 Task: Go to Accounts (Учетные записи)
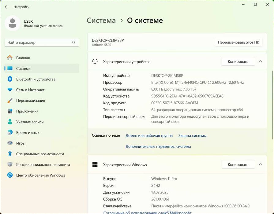click(30, 122)
